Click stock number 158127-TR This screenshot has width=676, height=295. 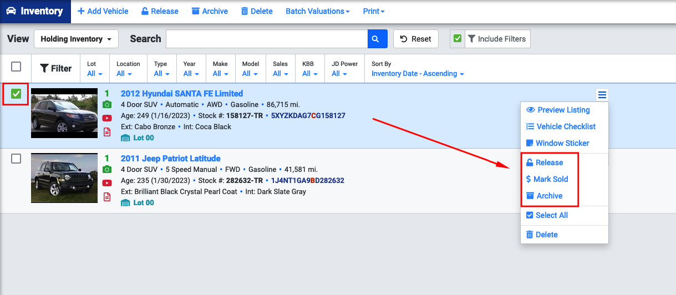pyautogui.click(x=245, y=116)
